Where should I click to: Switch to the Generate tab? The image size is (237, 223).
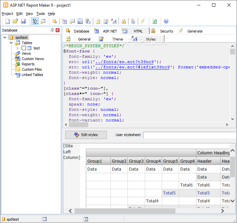click(x=191, y=31)
